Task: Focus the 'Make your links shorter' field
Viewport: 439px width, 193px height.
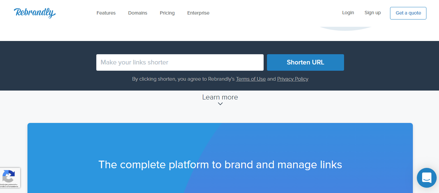Action: pos(180,62)
